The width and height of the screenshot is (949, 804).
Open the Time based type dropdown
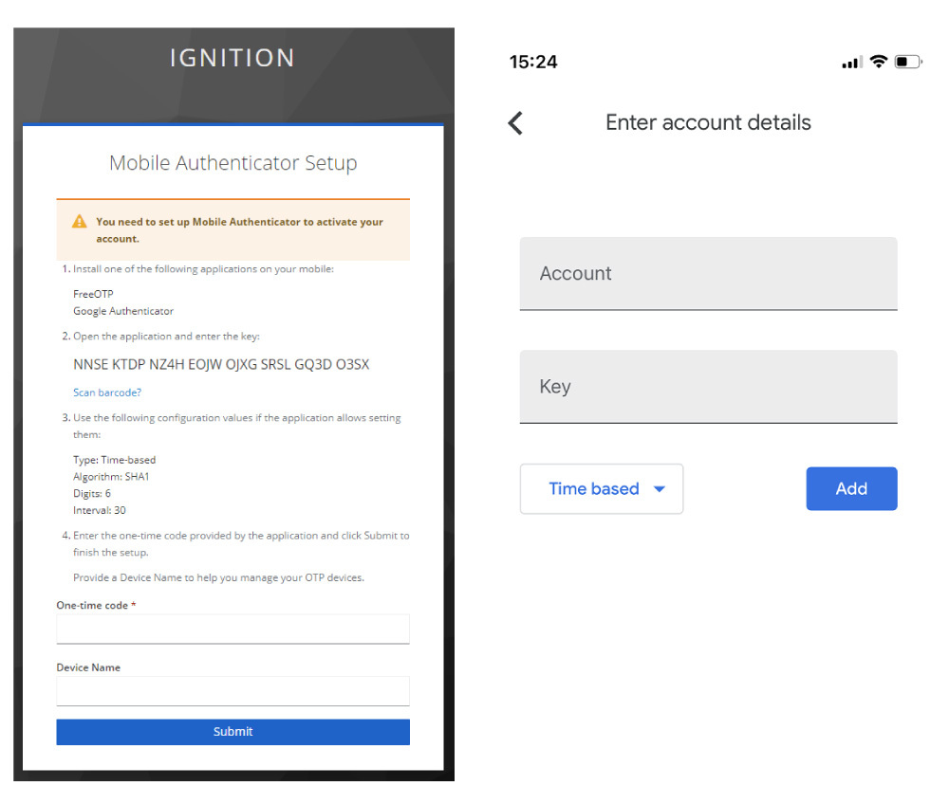(x=601, y=489)
